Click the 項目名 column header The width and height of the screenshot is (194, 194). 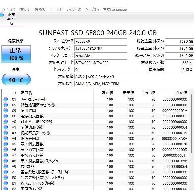(56, 93)
